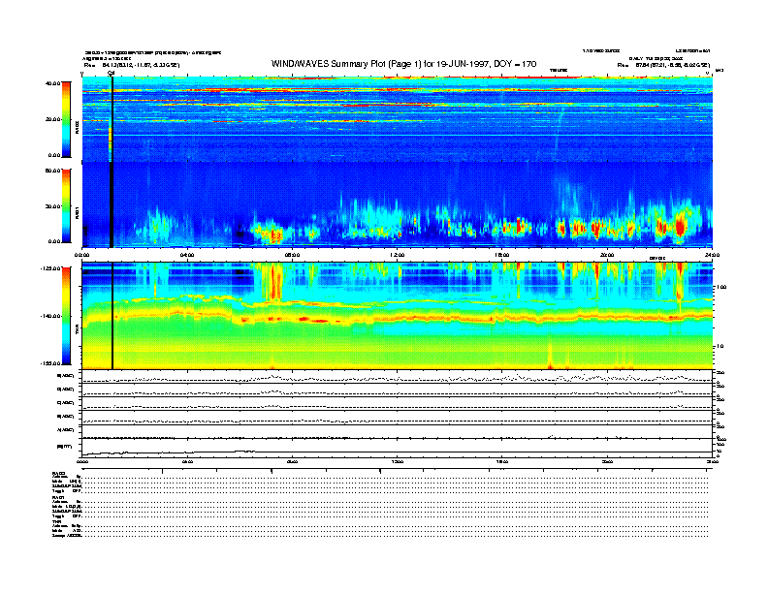This screenshot has height=593, width=768.
Task: Click the 20:00 label below the RAD1 spectrogram
Action: (607, 255)
